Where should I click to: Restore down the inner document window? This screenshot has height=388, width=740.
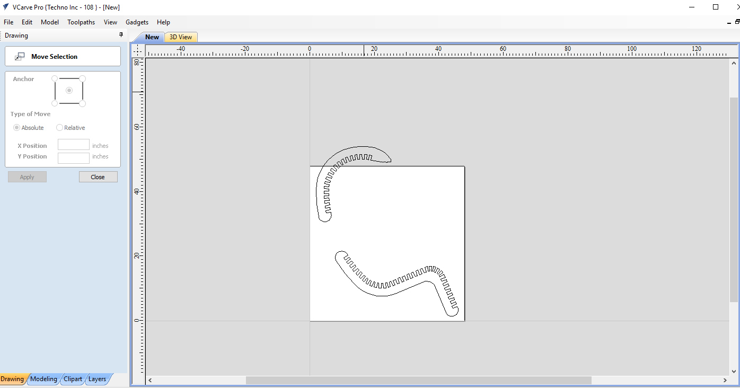coord(737,22)
